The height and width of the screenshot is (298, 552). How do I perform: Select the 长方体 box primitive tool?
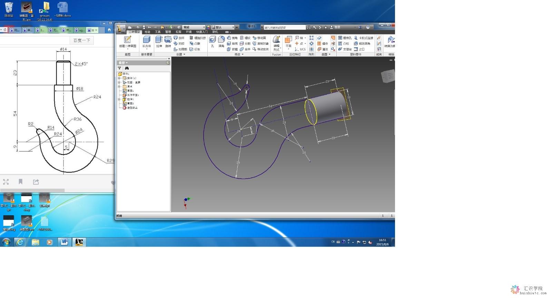[147, 42]
